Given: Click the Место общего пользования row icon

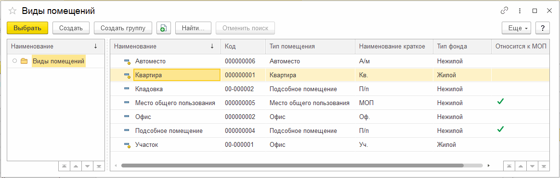Looking at the screenshot, I should pos(127,103).
